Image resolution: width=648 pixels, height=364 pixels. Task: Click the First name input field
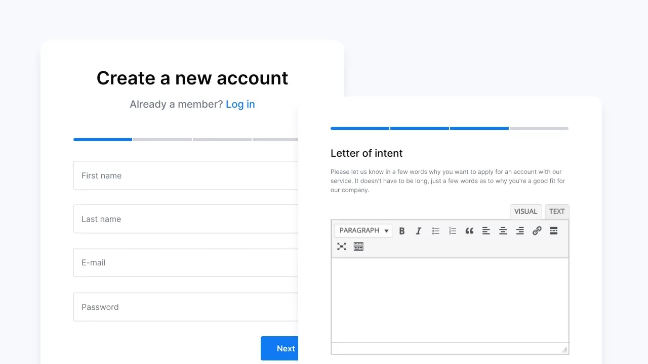(x=187, y=176)
